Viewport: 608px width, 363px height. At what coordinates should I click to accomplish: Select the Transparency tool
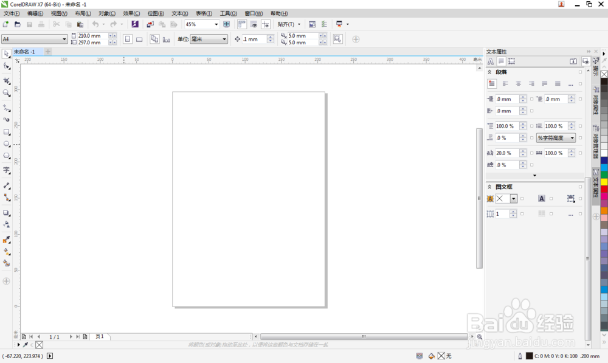click(7, 224)
